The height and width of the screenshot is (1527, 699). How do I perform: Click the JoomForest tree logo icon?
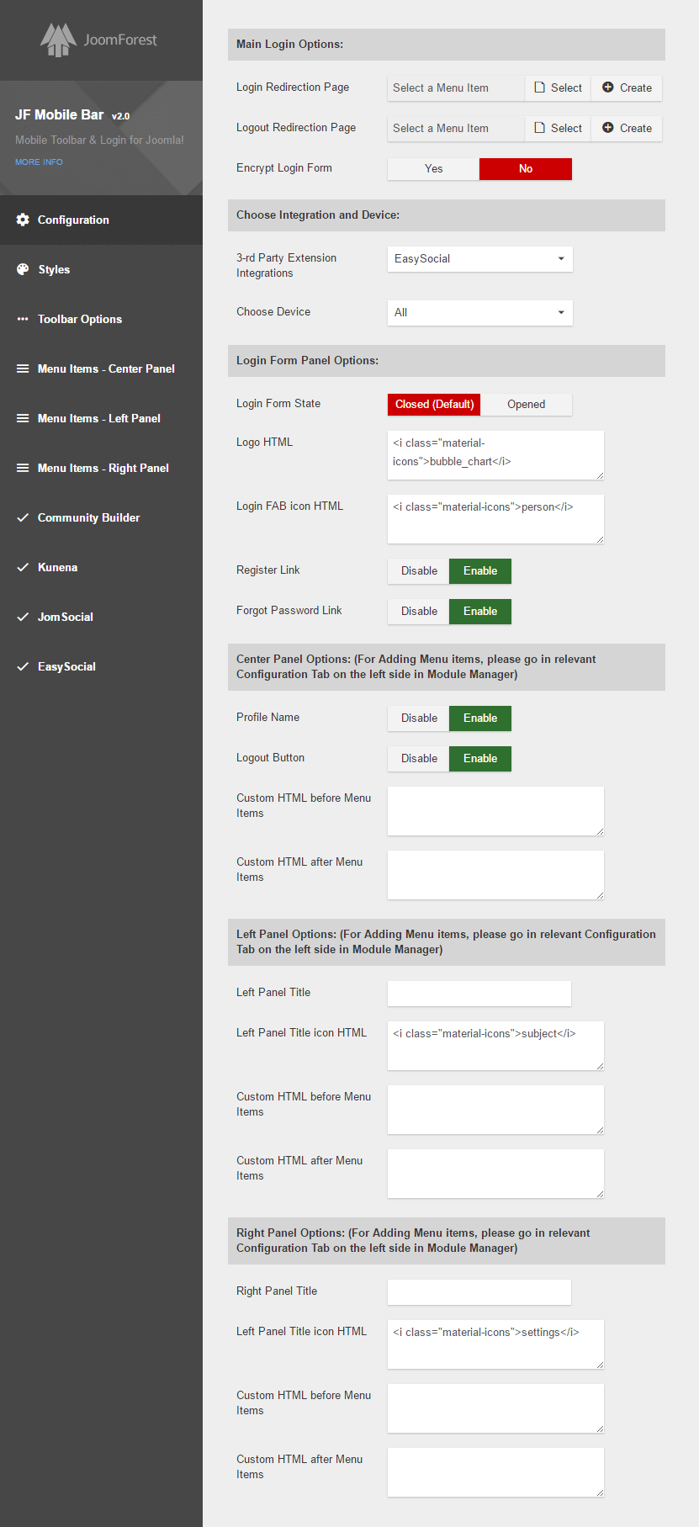pyautogui.click(x=58, y=40)
